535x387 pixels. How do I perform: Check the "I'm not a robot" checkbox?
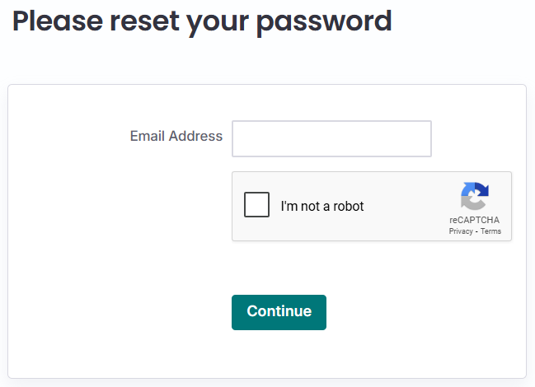tap(256, 204)
